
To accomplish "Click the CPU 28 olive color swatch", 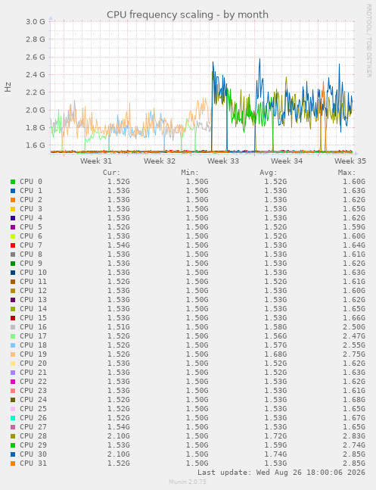I will pyautogui.click(x=13, y=436).
